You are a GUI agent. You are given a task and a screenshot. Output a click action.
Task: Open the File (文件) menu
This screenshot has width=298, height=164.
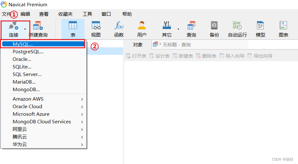coord(6,14)
